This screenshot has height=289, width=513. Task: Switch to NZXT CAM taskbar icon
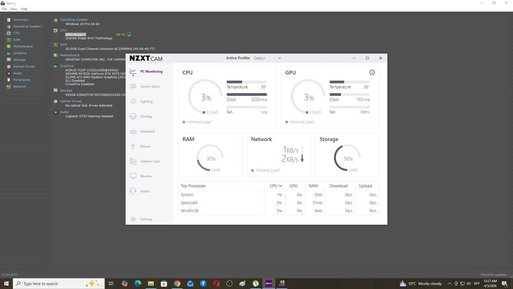[x=269, y=283]
